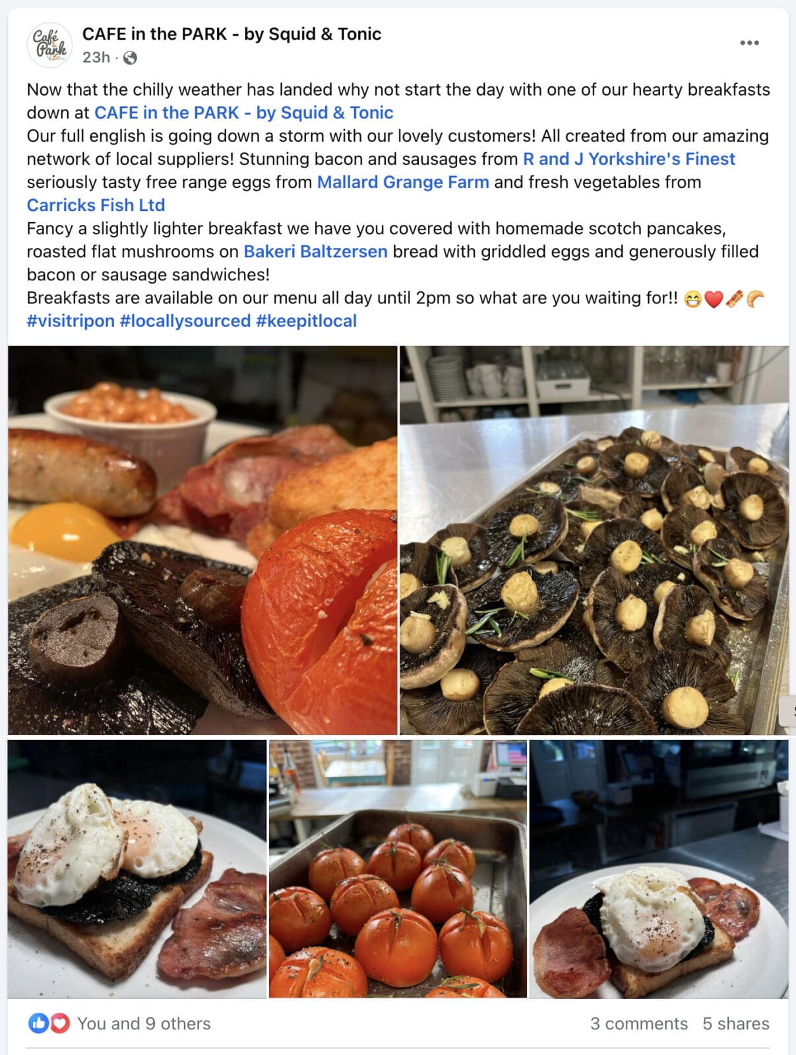Viewport: 796px width, 1055px height.
Task: Open the roasted tomatoes tray photo
Action: point(398,868)
